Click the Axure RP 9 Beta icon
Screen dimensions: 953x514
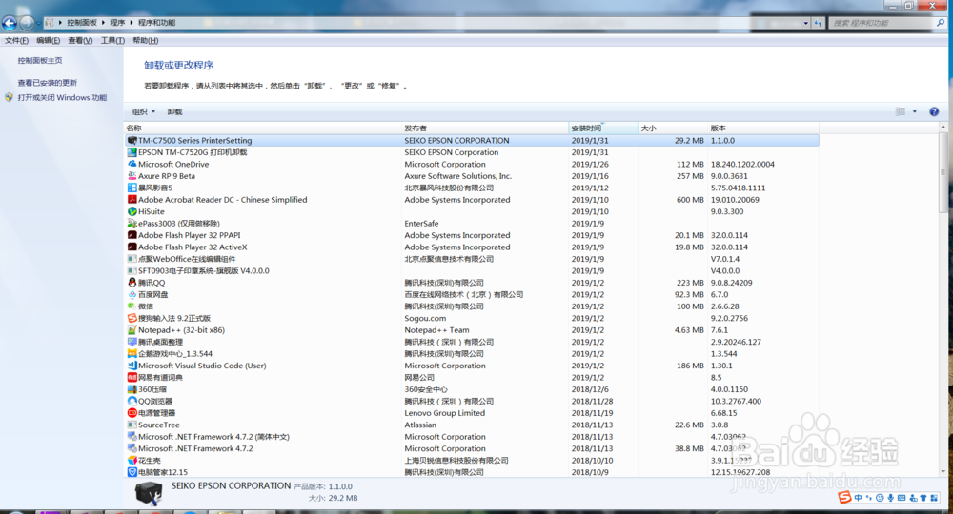click(x=132, y=176)
